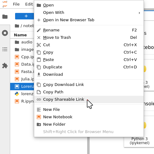The width and height of the screenshot is (154, 154).
Task: Click the notebooks breadcrumb path text
Action: pos(29,26)
